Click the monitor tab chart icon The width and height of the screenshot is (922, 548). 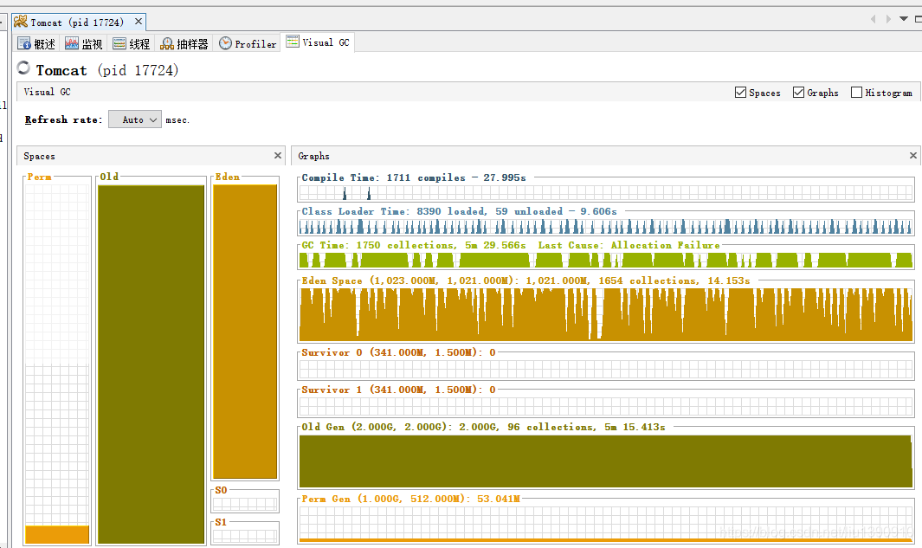click(72, 43)
